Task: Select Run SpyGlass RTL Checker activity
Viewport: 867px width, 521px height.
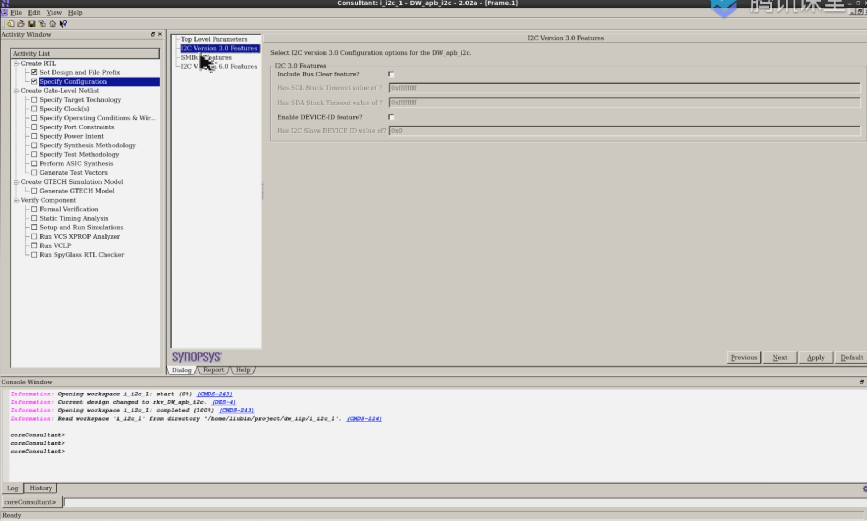Action: tap(81, 255)
